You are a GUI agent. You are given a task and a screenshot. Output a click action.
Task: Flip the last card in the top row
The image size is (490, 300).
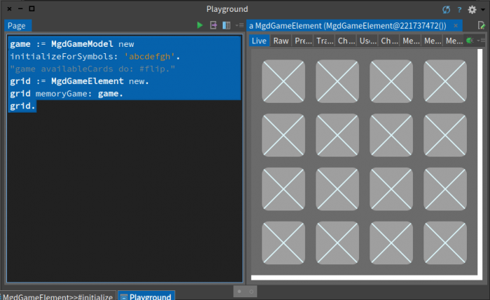pyautogui.click(x=445, y=81)
